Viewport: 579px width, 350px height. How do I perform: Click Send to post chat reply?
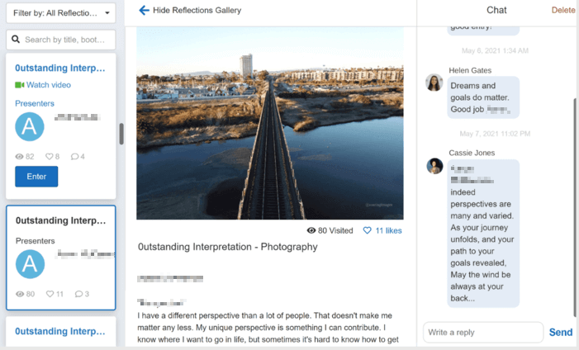(560, 333)
